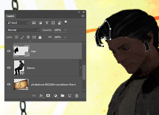
Task: Filter layers by type layers icon
Action: (x=47, y=23)
